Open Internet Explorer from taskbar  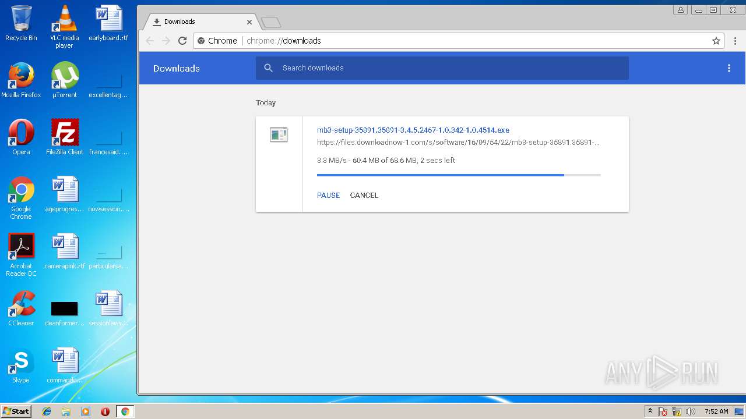[47, 411]
